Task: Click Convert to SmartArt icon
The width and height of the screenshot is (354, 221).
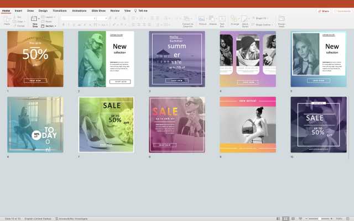Action: click(x=188, y=20)
